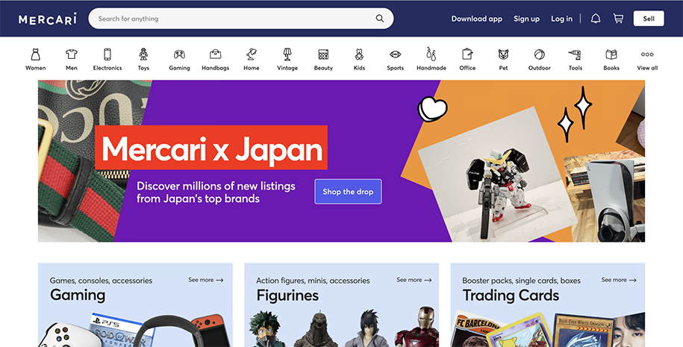The height and width of the screenshot is (347, 683).
Task: Open the Handmade category icon
Action: (431, 54)
